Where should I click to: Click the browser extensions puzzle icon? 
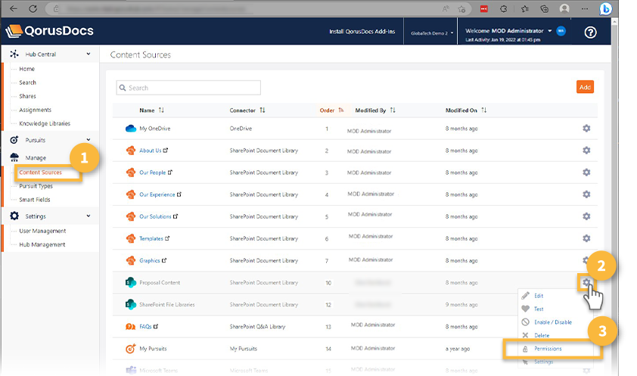[x=503, y=8]
